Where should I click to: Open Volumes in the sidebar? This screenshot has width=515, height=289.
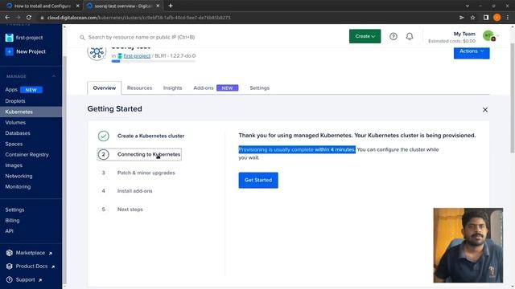(x=15, y=123)
